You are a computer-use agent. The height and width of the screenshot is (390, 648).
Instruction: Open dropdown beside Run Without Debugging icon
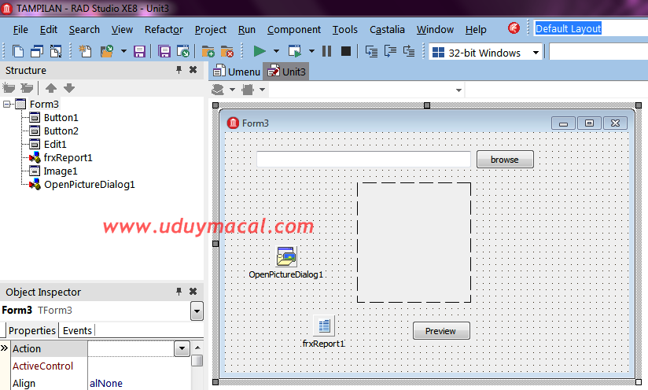[311, 51]
